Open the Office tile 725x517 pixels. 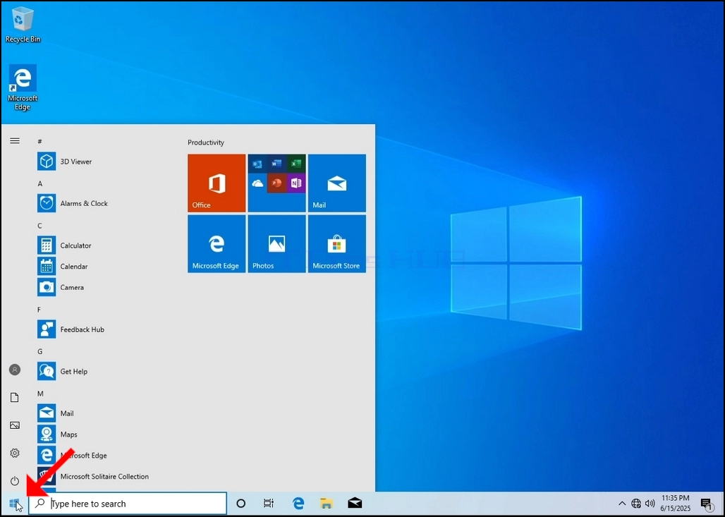(x=217, y=183)
